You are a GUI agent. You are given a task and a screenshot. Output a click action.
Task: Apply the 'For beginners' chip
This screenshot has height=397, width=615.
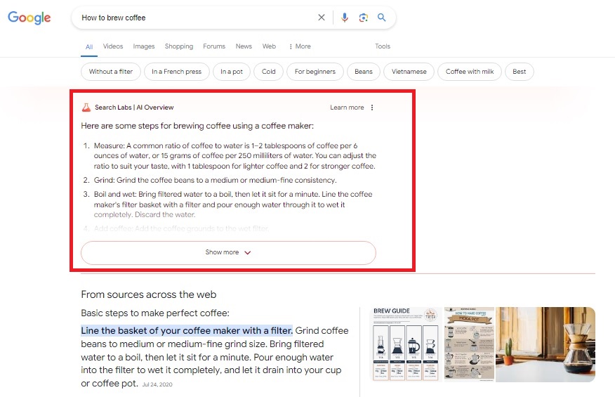point(315,72)
